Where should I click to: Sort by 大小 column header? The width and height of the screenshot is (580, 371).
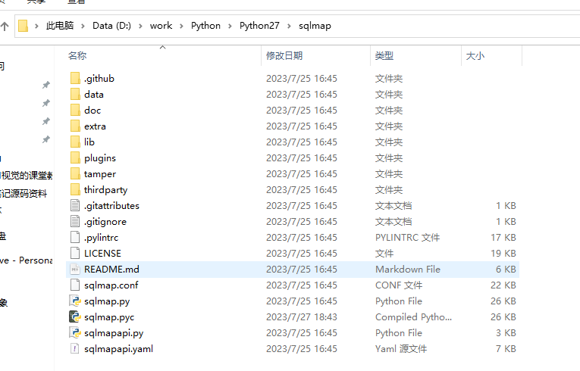(x=475, y=56)
